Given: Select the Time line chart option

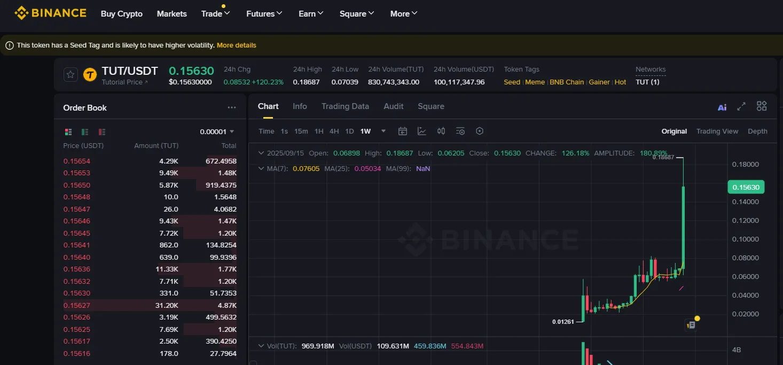Looking at the screenshot, I should (x=267, y=131).
